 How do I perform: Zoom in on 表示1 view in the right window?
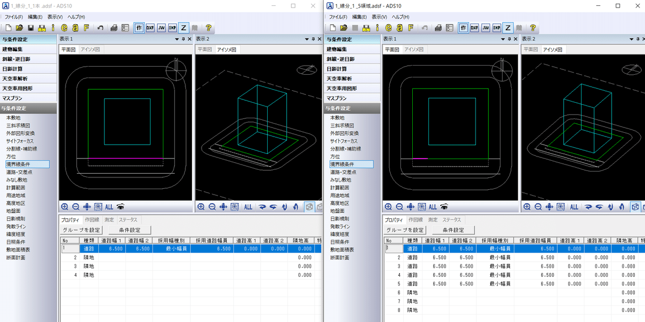coord(389,206)
